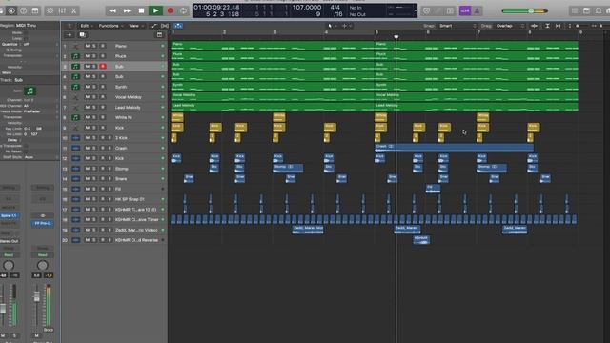Record-enable the Lead Melody track
The width and height of the screenshot is (610, 343).
click(103, 108)
